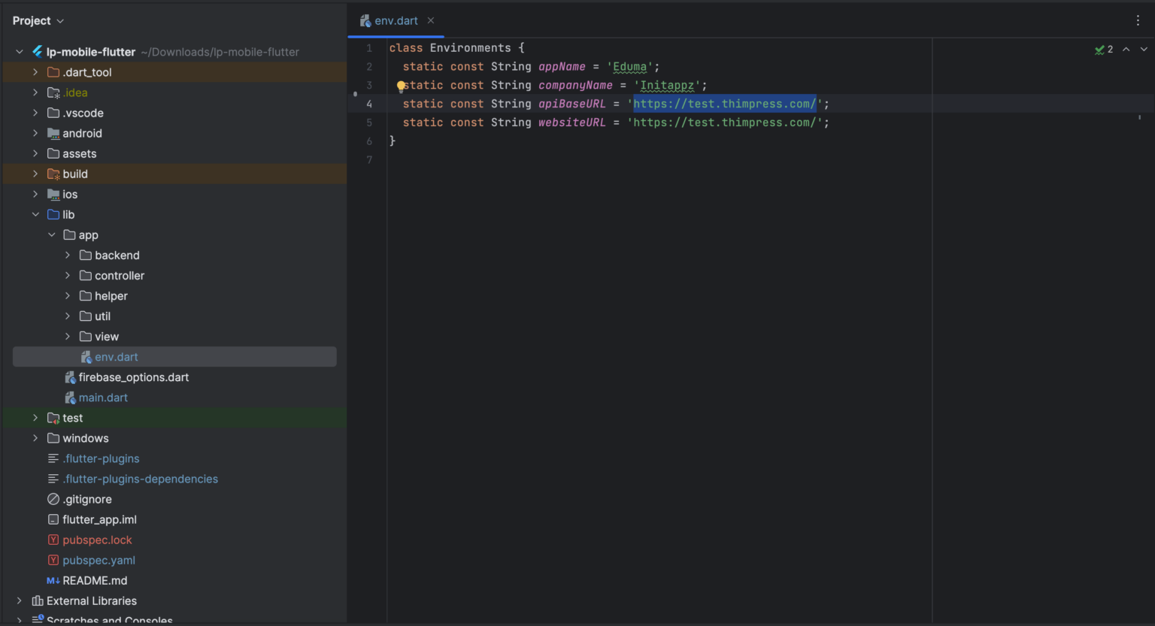The width and height of the screenshot is (1155, 626).
Task: Click the YAML icon next to pubspec.yaml
Action: (x=52, y=560)
